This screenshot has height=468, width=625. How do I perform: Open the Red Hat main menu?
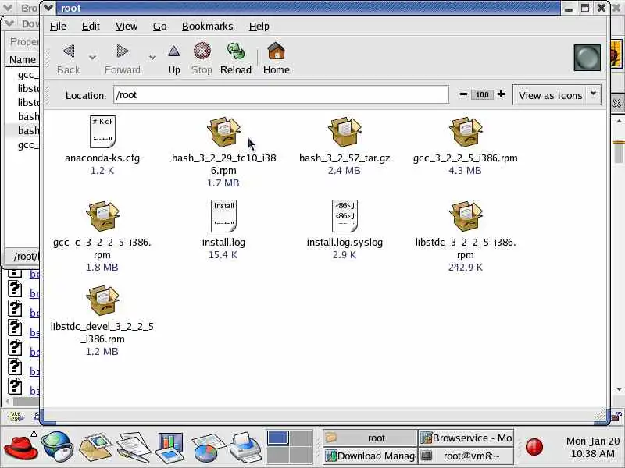[x=20, y=447]
